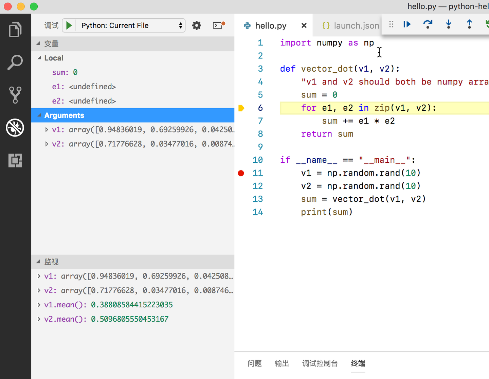Click the 'if __name__ == "__main__":' line
Image resolution: width=489 pixels, height=379 pixels.
348,160
